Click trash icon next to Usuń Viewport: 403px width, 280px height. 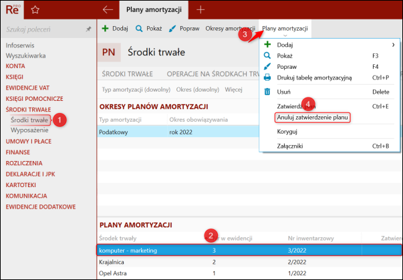click(267, 92)
